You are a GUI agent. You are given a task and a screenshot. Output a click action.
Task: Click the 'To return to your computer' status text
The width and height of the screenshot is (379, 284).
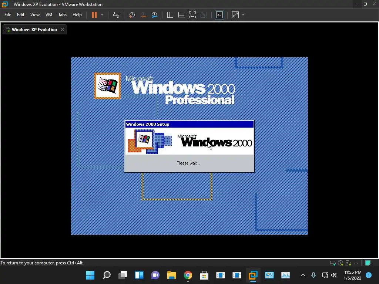pyautogui.click(x=42, y=263)
